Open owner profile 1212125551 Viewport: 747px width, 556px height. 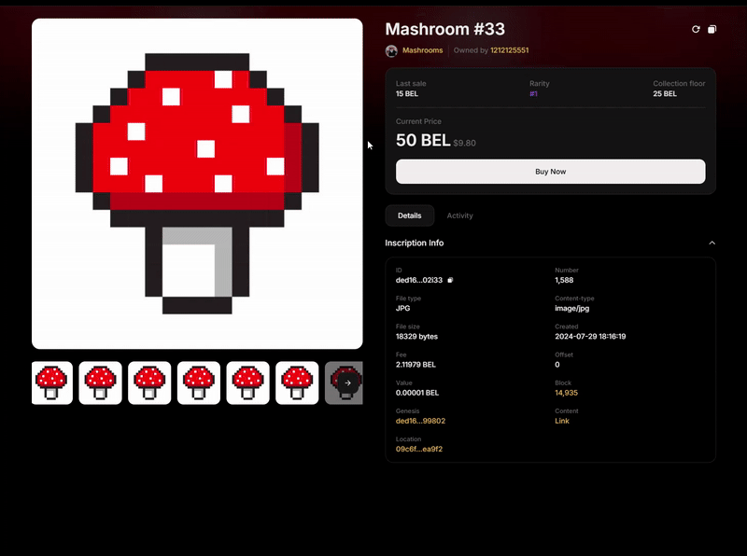[x=509, y=50]
